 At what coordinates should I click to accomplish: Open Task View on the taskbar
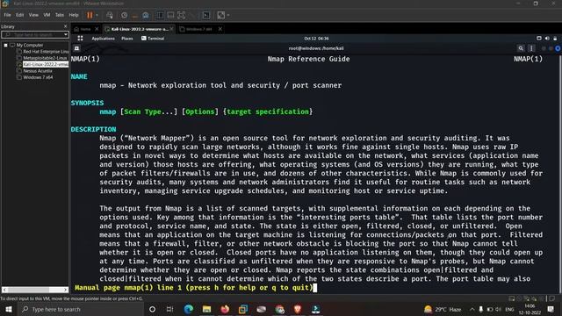click(170, 309)
